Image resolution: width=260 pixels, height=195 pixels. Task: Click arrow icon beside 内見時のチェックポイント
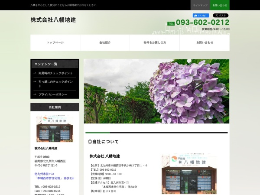tap(35, 73)
